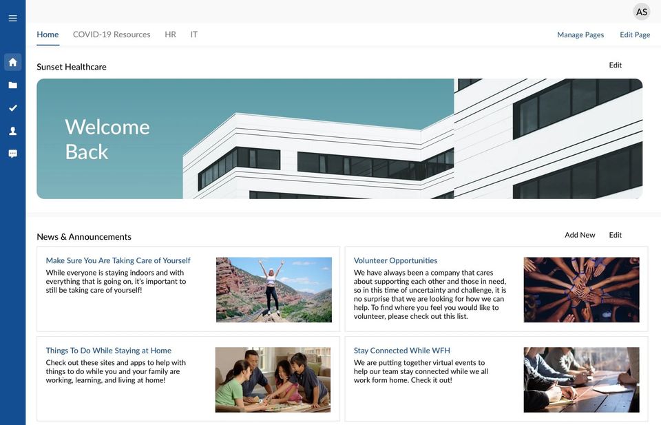Open the checkmark tasks icon in sidebar
Viewport: 661px width, 425px height.
[x=12, y=108]
